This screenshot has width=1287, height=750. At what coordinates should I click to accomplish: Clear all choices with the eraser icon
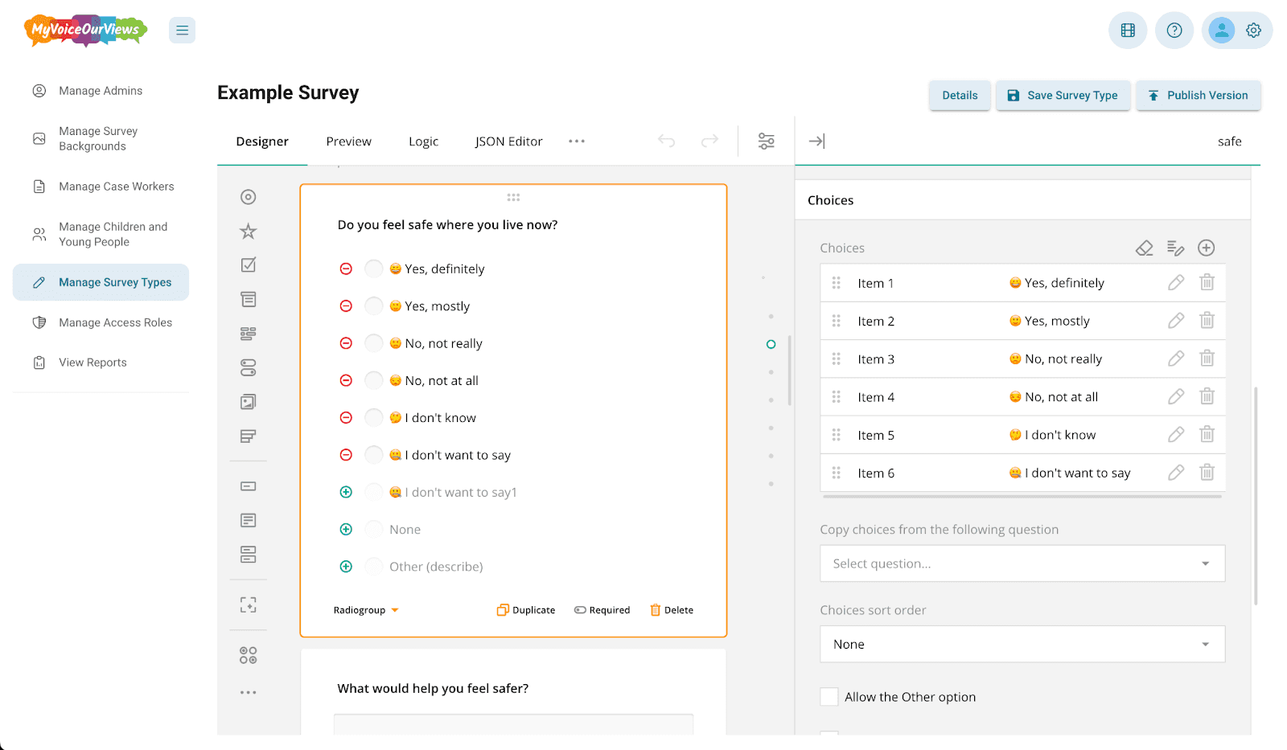point(1144,248)
